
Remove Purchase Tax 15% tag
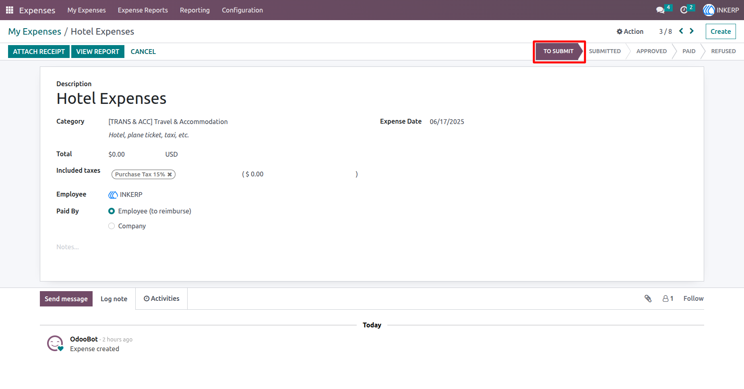click(170, 174)
